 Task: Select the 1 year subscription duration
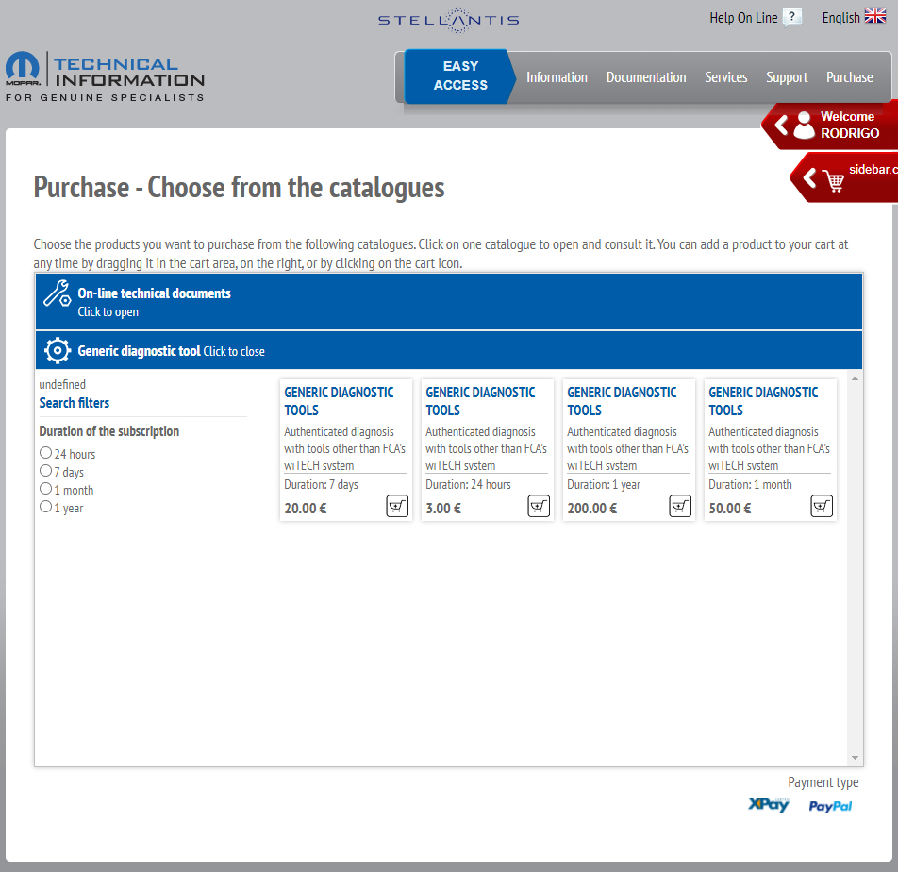pyautogui.click(x=46, y=507)
